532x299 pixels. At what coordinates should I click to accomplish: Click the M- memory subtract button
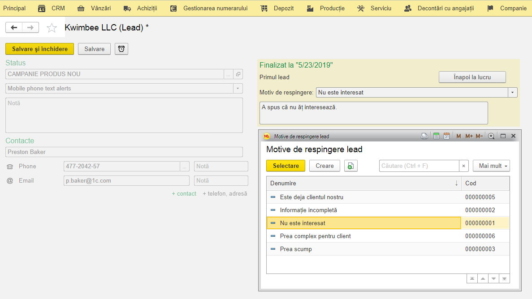tap(479, 136)
